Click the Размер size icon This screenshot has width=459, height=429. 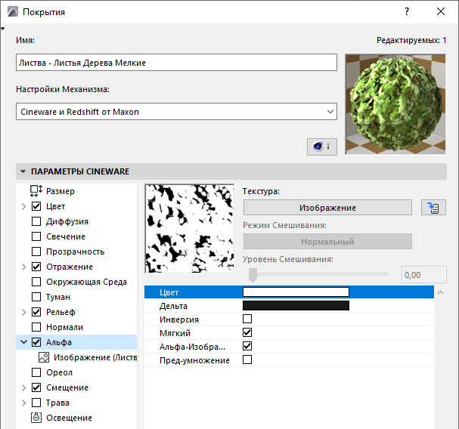[x=36, y=191]
